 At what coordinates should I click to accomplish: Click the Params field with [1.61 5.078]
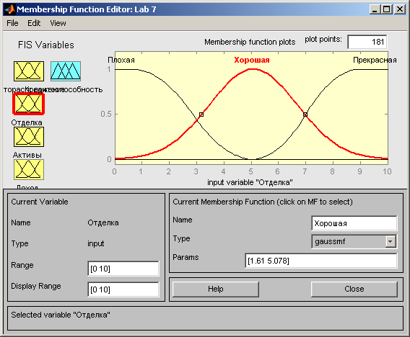(x=320, y=261)
